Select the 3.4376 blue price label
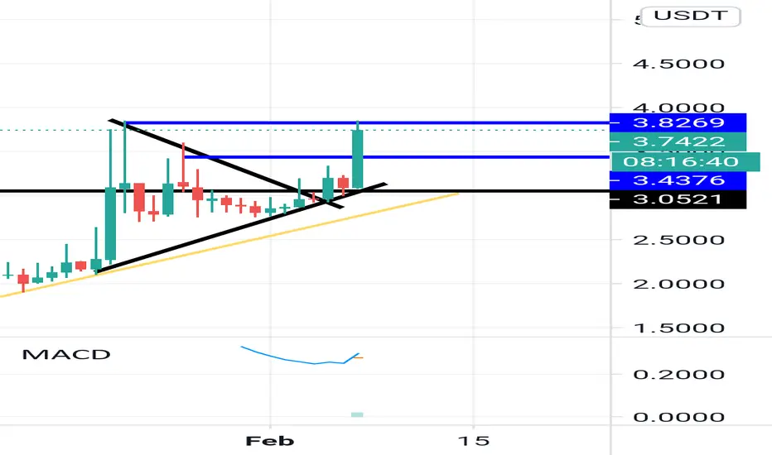Image resolution: width=772 pixels, height=455 pixels. pos(678,180)
